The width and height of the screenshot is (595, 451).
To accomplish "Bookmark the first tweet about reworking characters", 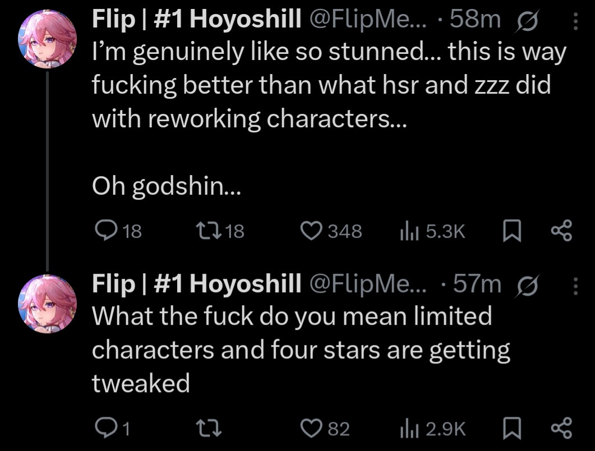I will tap(511, 231).
